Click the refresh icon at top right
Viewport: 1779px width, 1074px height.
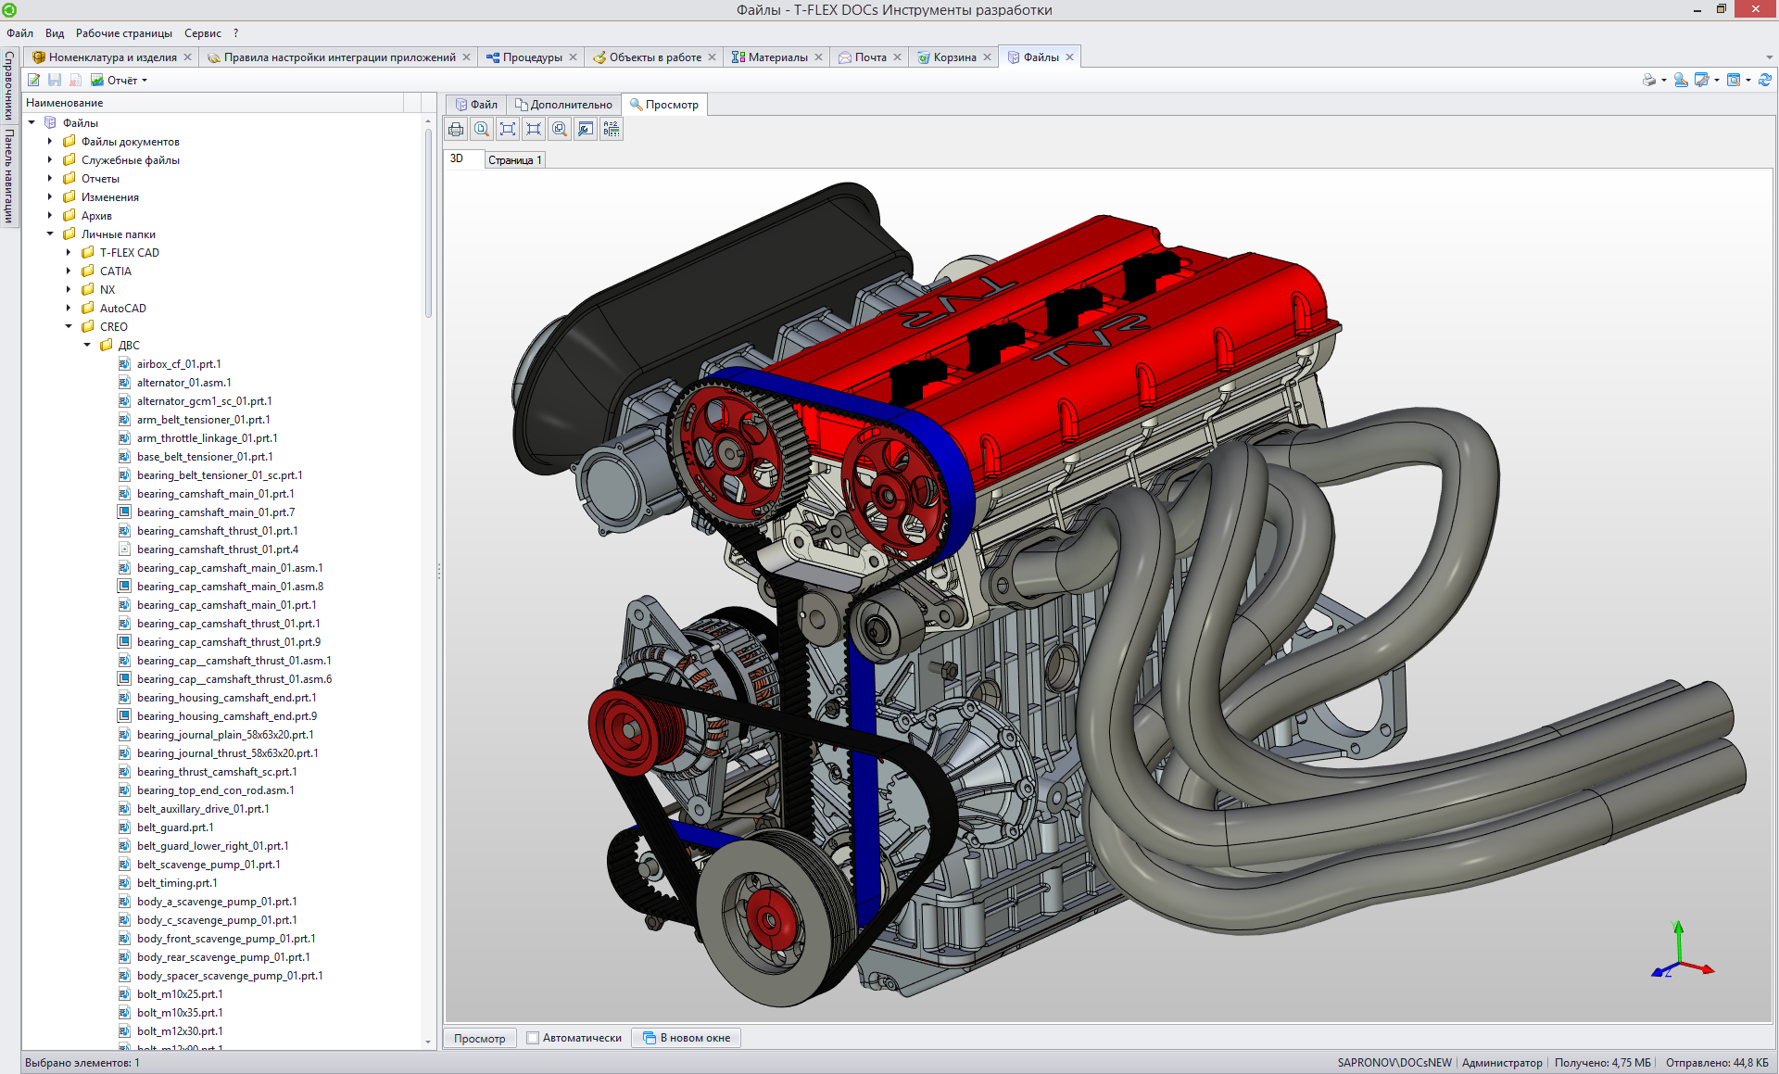click(x=1765, y=81)
